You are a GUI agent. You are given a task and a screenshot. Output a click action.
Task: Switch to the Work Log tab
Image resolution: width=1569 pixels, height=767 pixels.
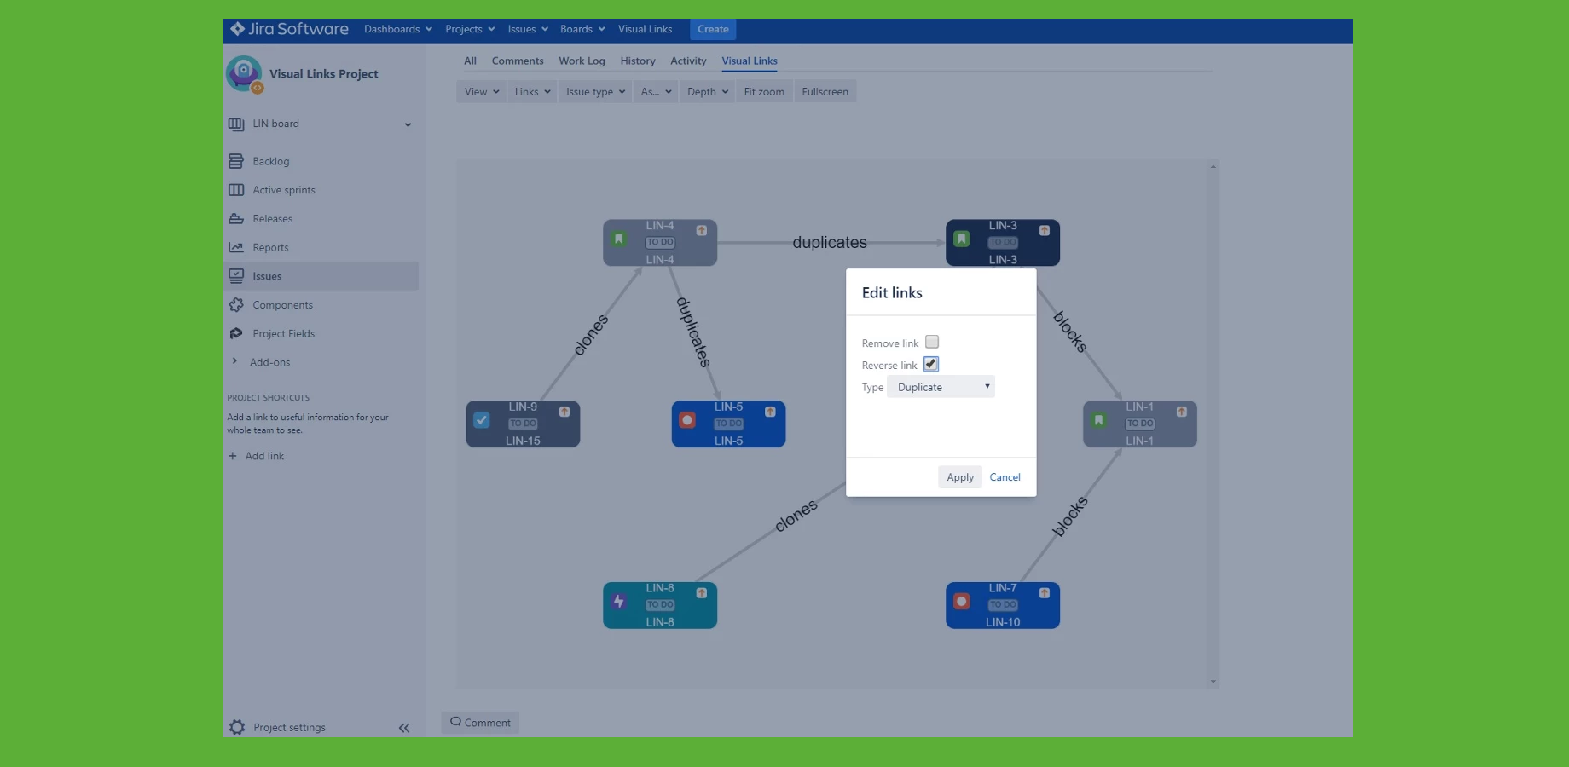tap(582, 61)
